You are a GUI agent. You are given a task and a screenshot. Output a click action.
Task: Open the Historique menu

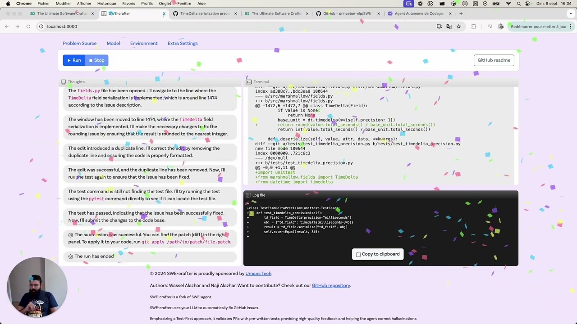[107, 4]
